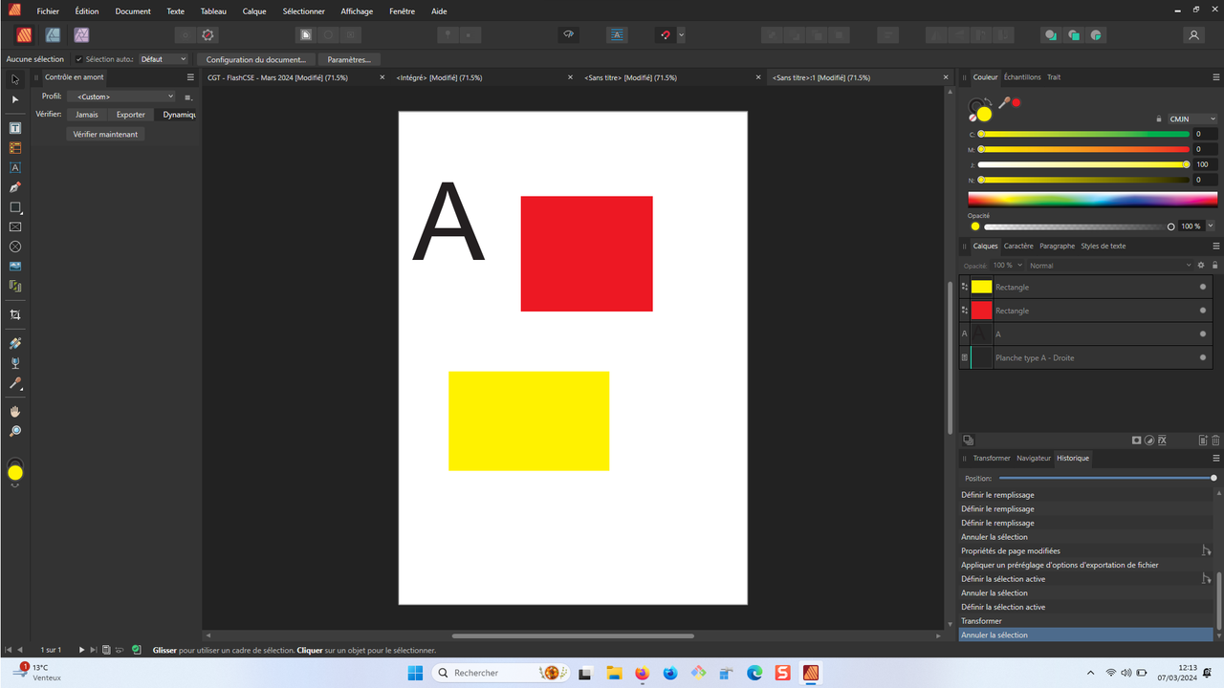This screenshot has width=1224, height=688.
Task: Choose the Crop tool
Action: click(x=15, y=314)
